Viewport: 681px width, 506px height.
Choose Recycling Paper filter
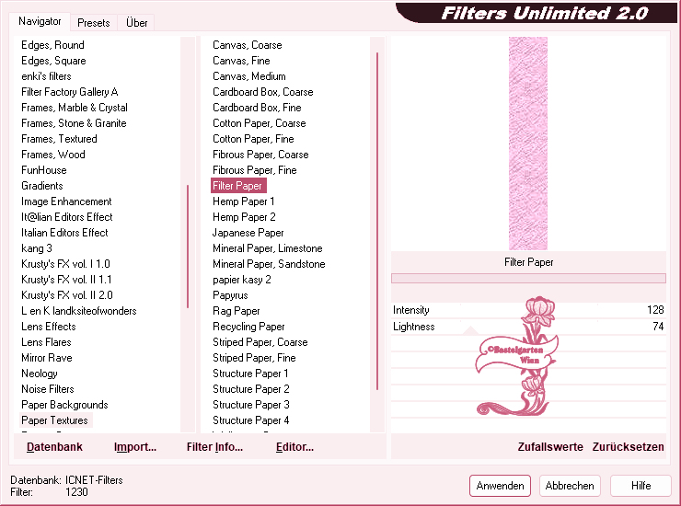(x=248, y=327)
